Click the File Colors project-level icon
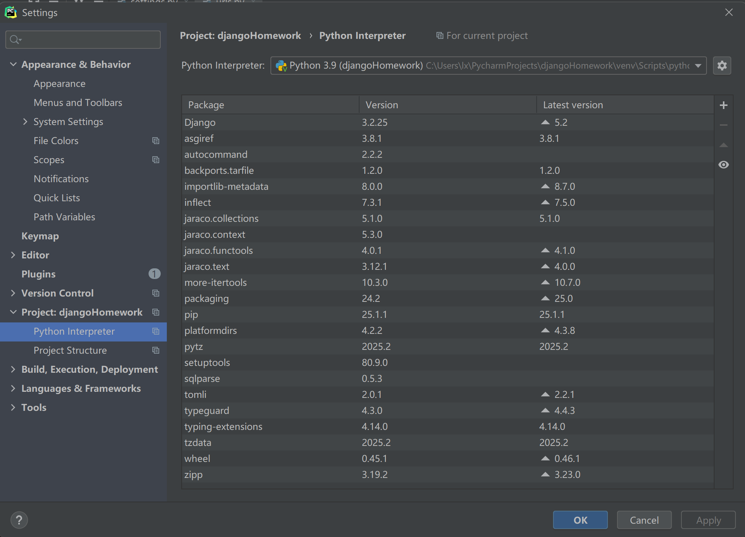This screenshot has height=537, width=745. (155, 141)
